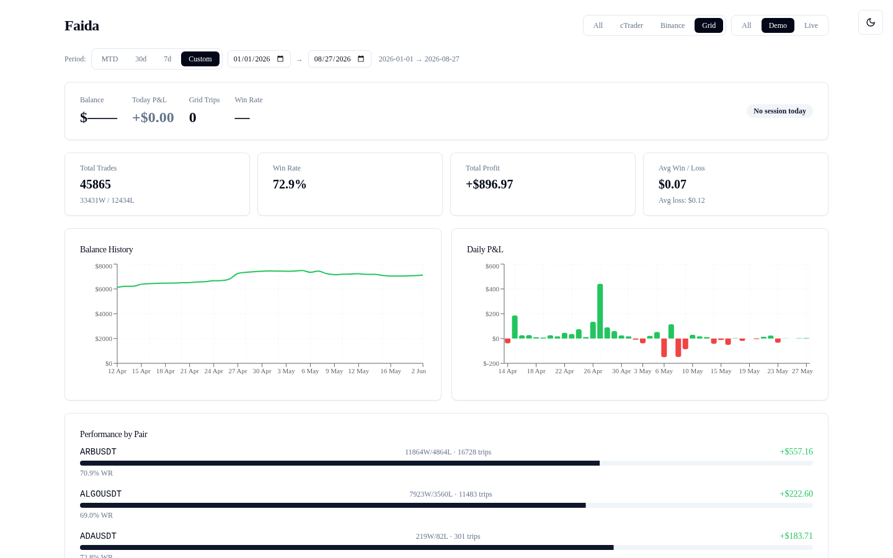This screenshot has height=558, width=893.
Task: Click the Daily P&L chart title
Action: point(485,249)
